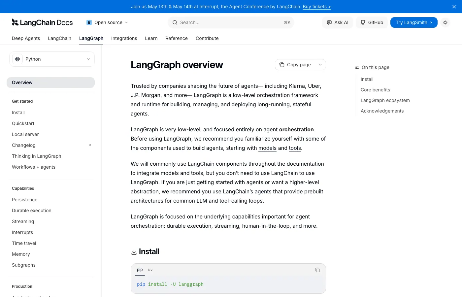462x297 pixels.
Task: Switch to the Deep Agents tab
Action: [26, 38]
